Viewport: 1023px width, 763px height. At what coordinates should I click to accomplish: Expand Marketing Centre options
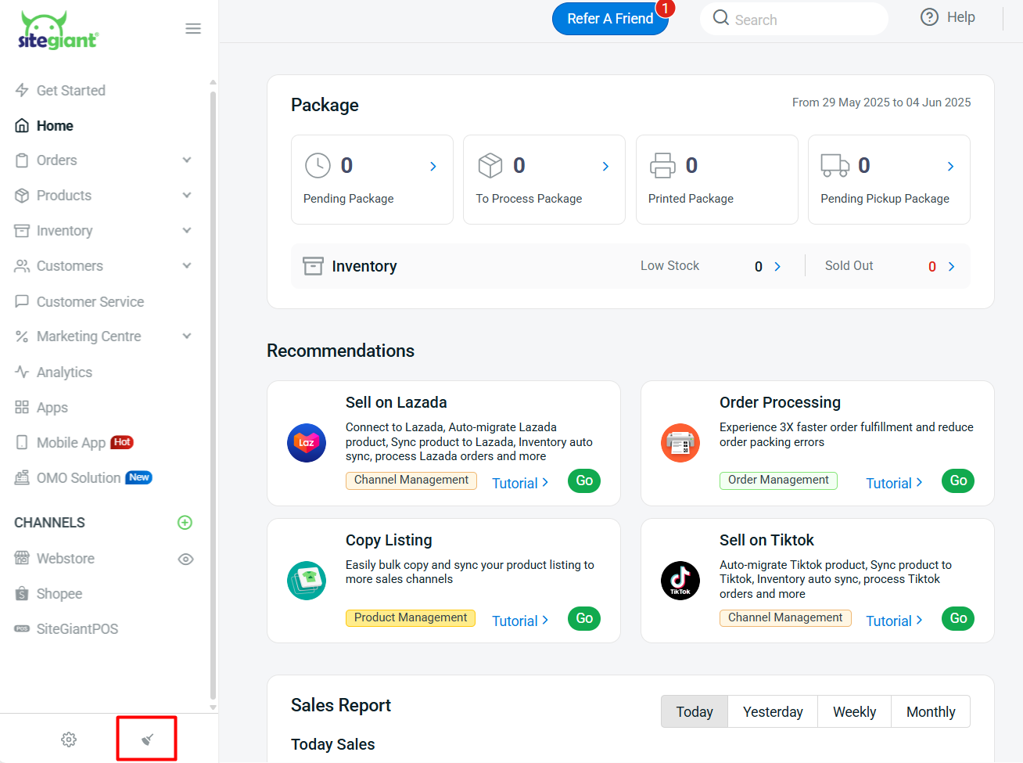point(186,336)
